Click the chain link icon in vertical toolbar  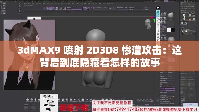(158, 31)
